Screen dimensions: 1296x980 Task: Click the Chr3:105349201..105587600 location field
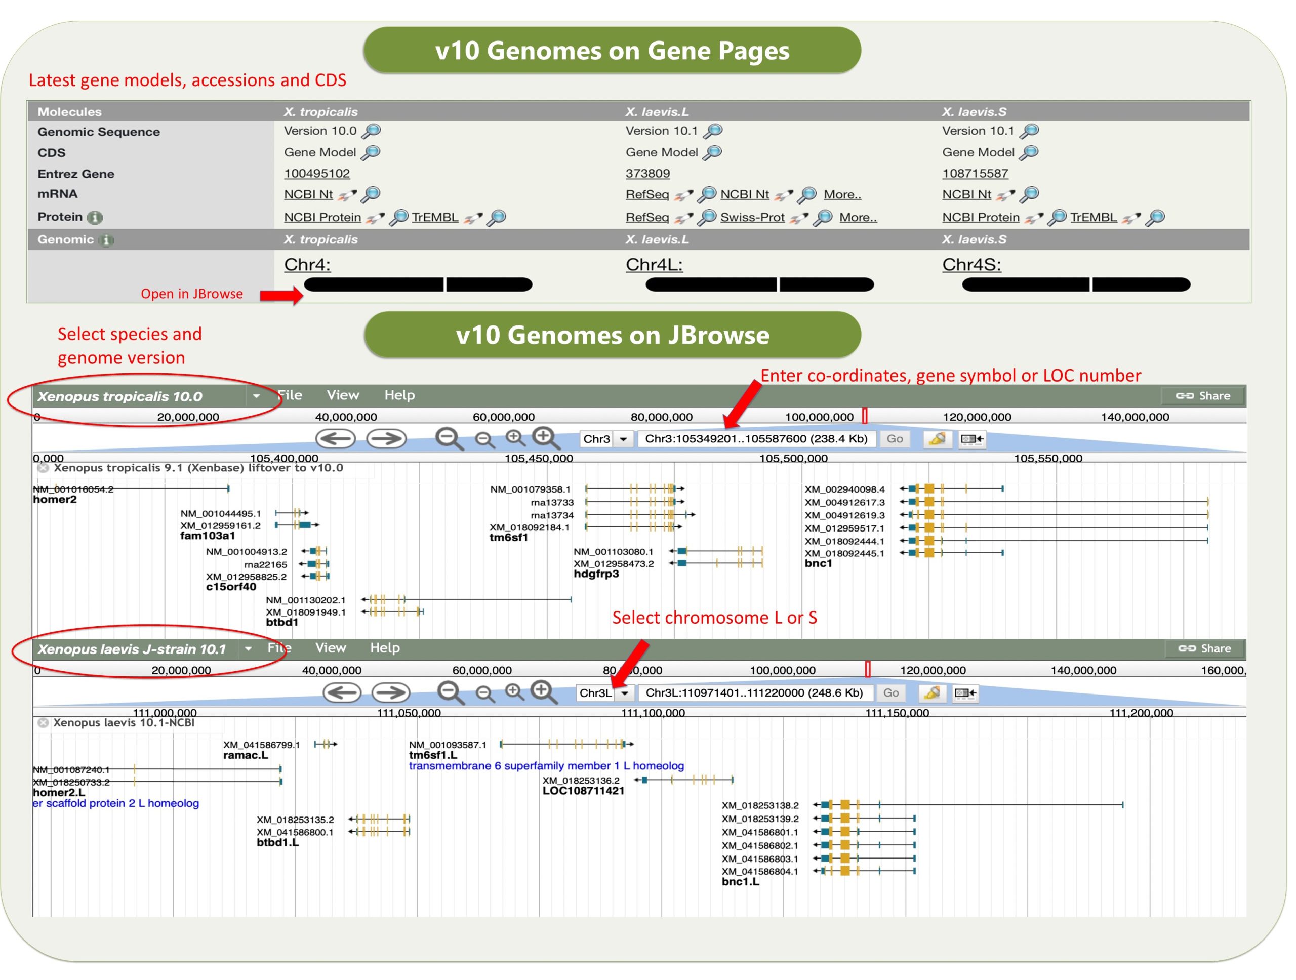click(x=756, y=439)
